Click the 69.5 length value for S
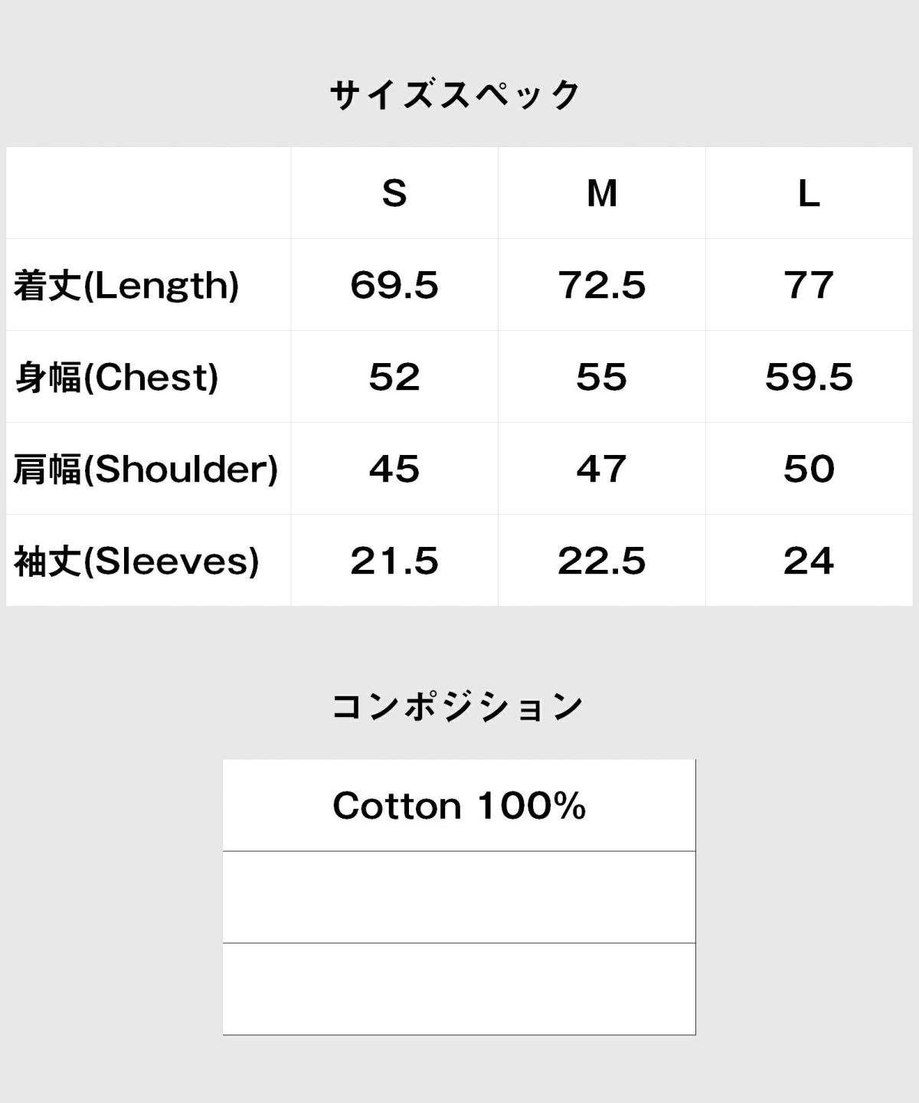 (394, 286)
